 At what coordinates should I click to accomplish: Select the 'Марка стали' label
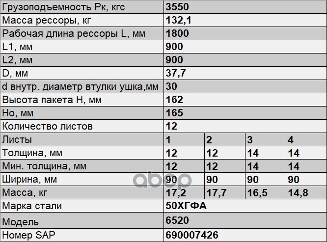pos(32,206)
